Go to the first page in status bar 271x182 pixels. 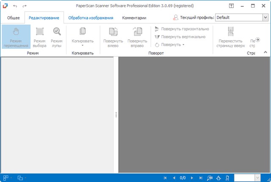[166, 178]
